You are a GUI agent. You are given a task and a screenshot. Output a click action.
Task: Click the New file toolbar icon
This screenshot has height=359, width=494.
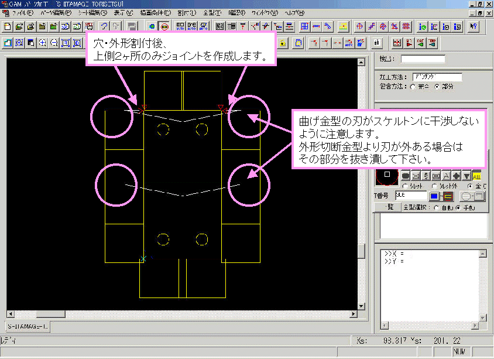coord(8,26)
